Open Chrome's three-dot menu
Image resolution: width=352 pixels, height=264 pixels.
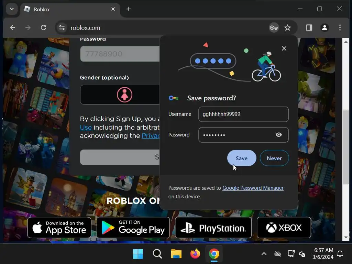(340, 27)
